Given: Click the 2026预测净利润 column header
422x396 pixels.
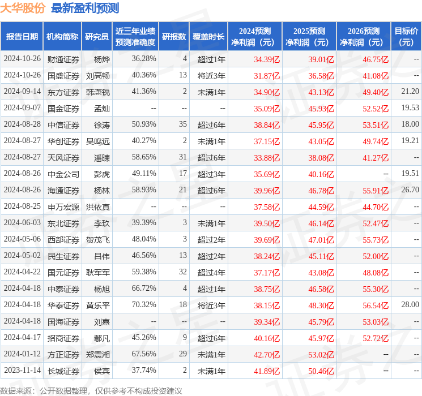Looking at the screenshot, I should click(x=364, y=37).
